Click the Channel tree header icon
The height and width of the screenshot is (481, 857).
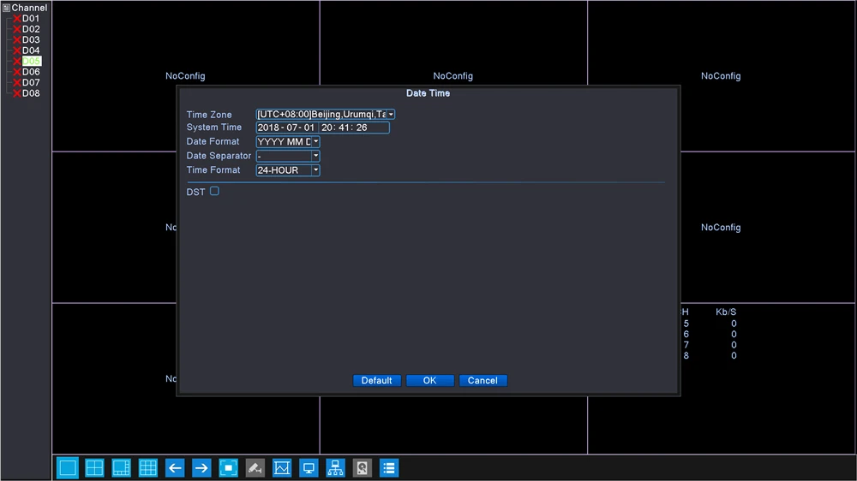pos(6,8)
